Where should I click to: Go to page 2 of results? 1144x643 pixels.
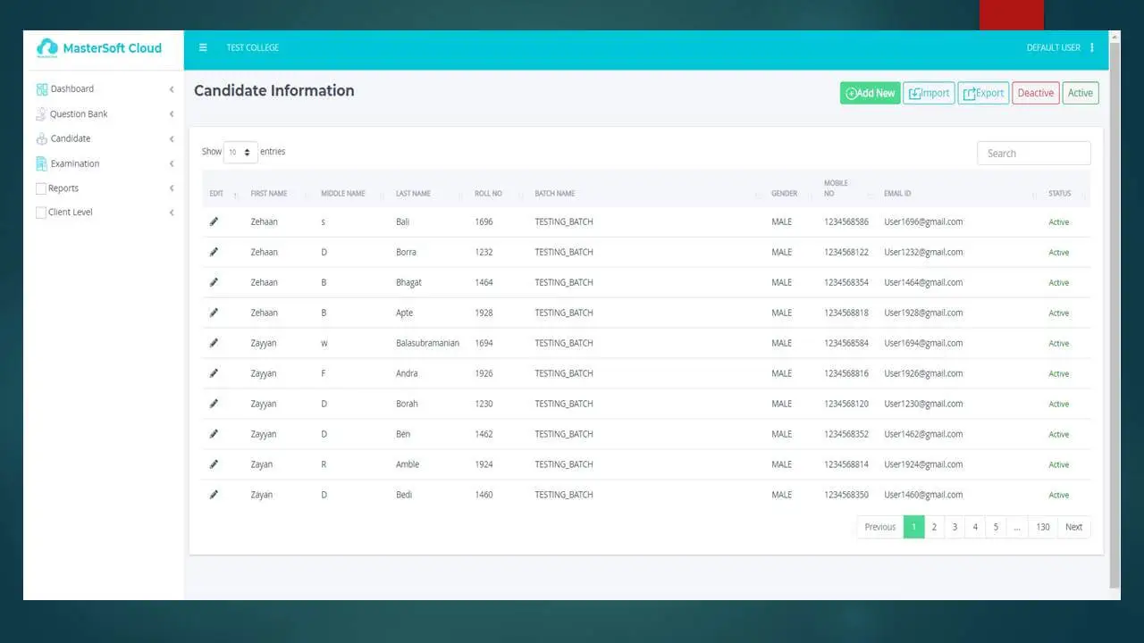click(x=934, y=527)
